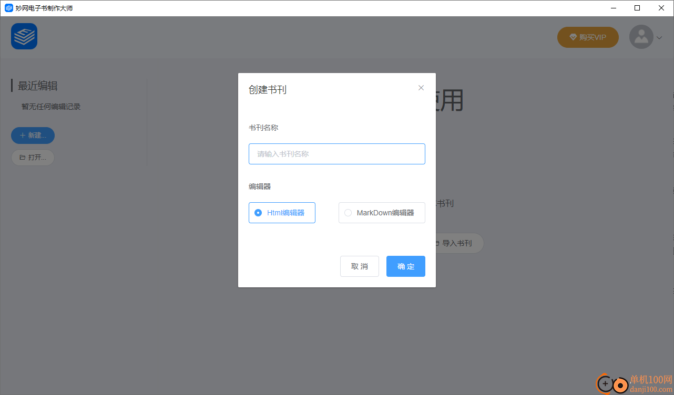Click the title bar app icon
This screenshot has width=674, height=395.
click(8, 8)
